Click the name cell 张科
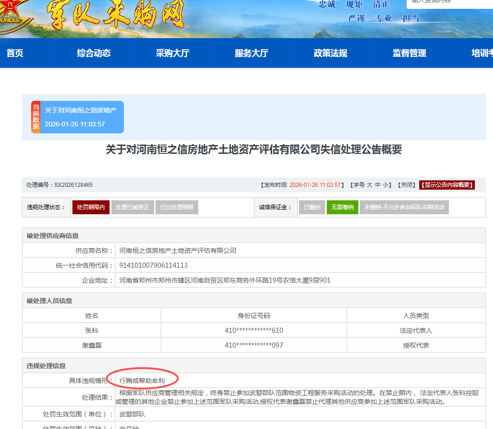 pos(91,330)
